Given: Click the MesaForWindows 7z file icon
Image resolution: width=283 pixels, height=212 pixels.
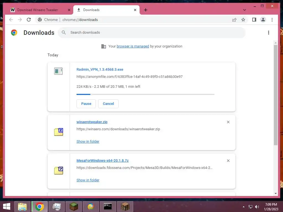Looking at the screenshot, I should coord(59,170).
